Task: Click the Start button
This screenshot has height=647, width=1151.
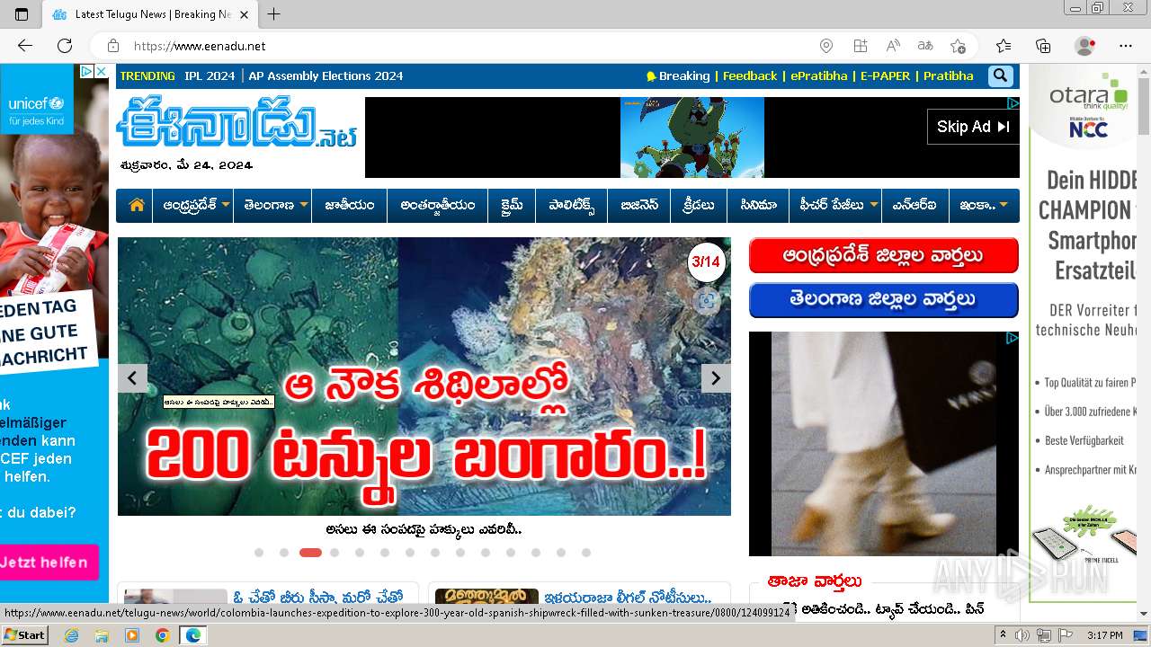Action: (x=25, y=635)
